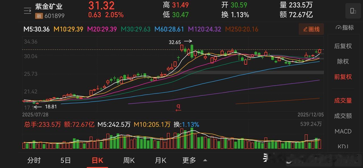Tap the 总手:233.5万 volume label
363x168 pixels.
42,124
